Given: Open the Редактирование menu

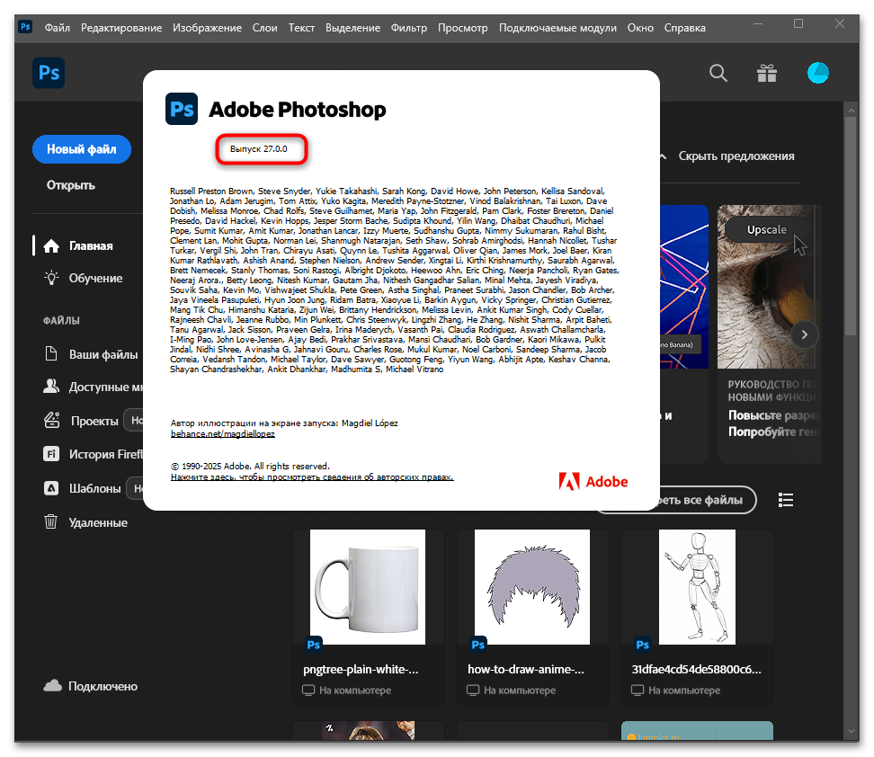Looking at the screenshot, I should tap(121, 28).
